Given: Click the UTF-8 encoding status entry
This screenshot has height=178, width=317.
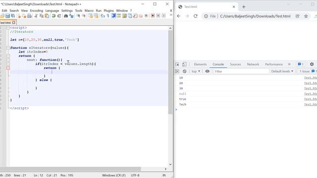Looking at the screenshot, I should tap(135, 176).
